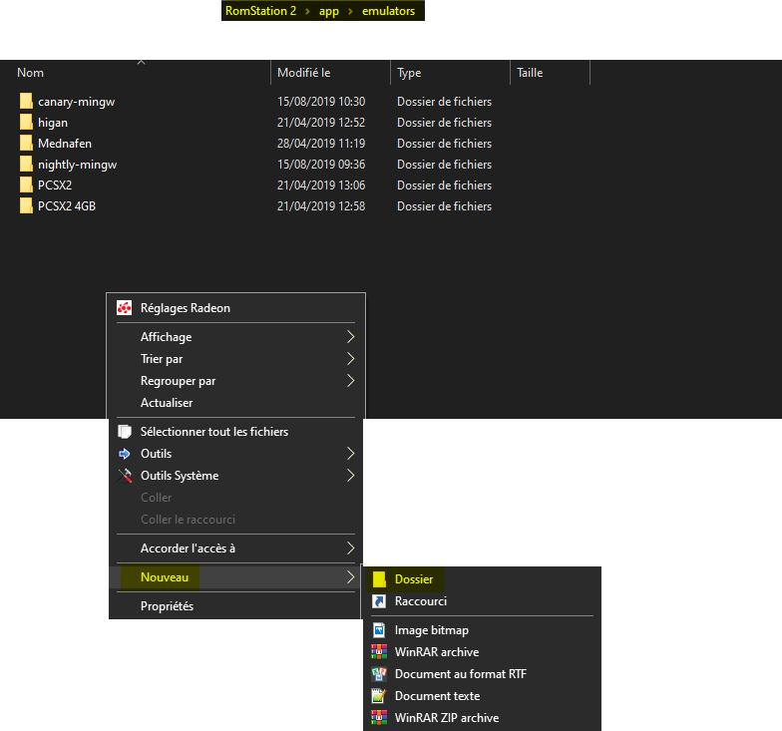Open the Réglages Radeon menu entry
Viewport: 782px width, 731px height.
235,307
